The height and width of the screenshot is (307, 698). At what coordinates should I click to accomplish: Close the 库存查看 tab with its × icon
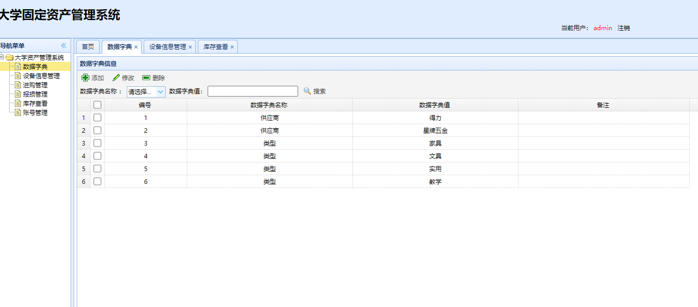(x=232, y=46)
